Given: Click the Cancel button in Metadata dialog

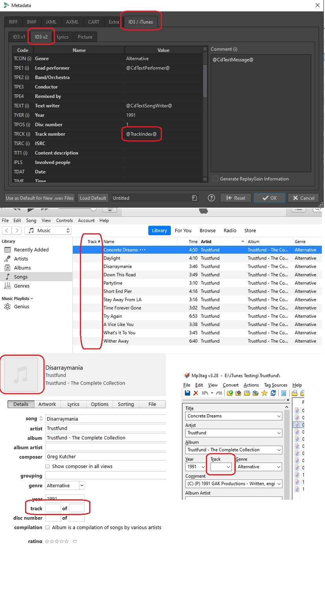Looking at the screenshot, I should [304, 198].
